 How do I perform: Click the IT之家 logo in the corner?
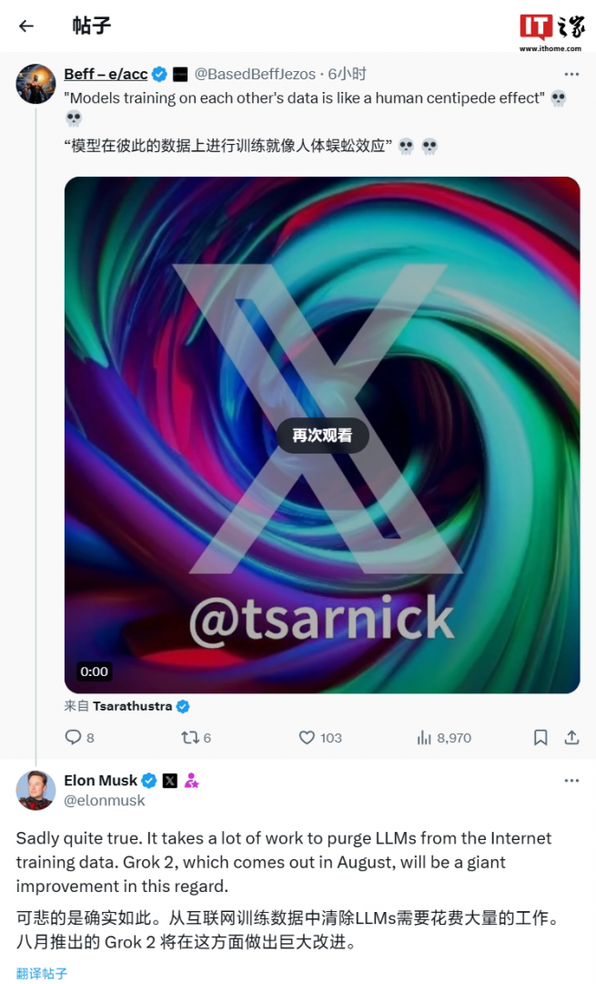tap(552, 31)
